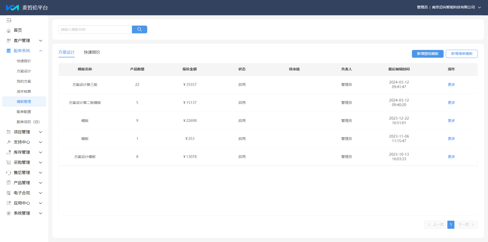Collapse the 配单系统 menu chevron
This screenshot has height=242, width=488.
coord(41,51)
